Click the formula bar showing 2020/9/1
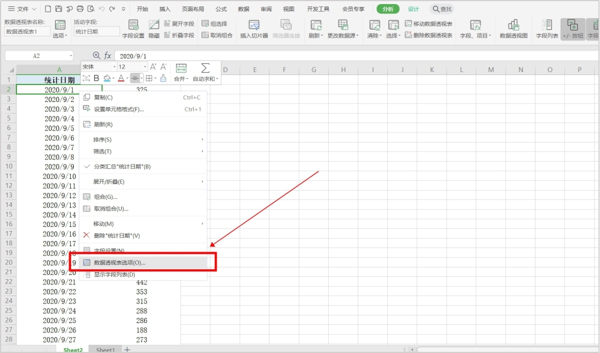Image resolution: width=600 pixels, height=353 pixels. tap(356, 56)
